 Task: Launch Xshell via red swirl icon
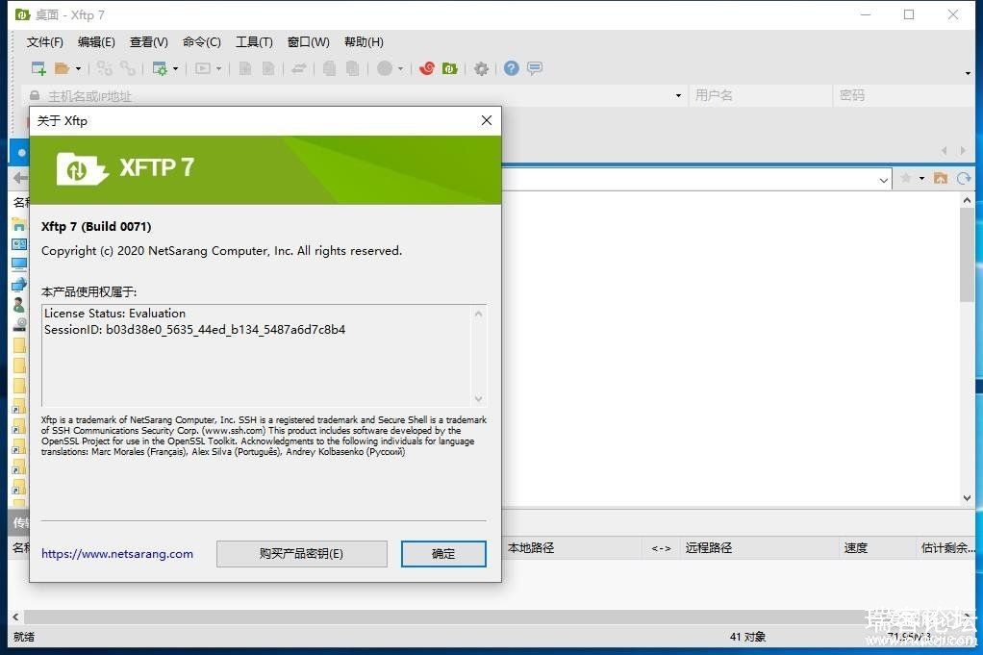pos(427,68)
